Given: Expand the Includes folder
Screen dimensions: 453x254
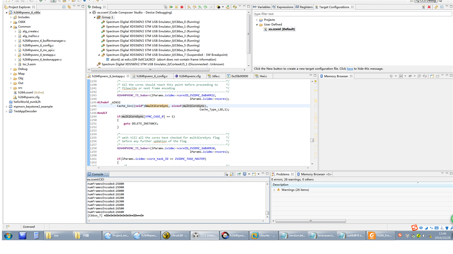Looking at the screenshot, I should click(x=11, y=17).
